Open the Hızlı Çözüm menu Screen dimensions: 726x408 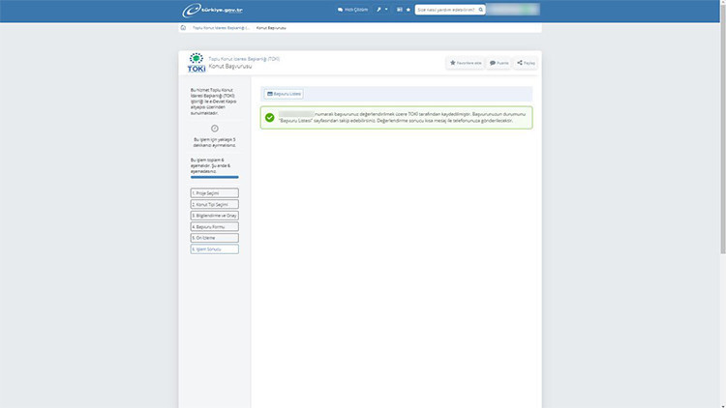[352, 10]
